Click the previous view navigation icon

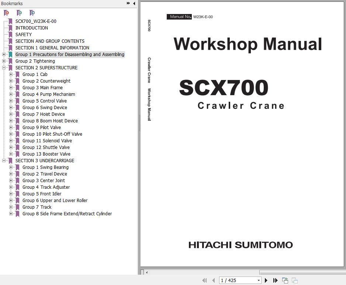tap(285, 280)
